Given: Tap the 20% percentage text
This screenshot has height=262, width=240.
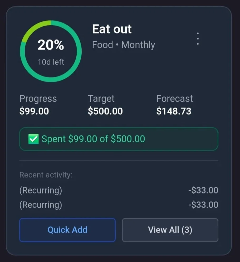Looking at the screenshot, I should coord(51,45).
